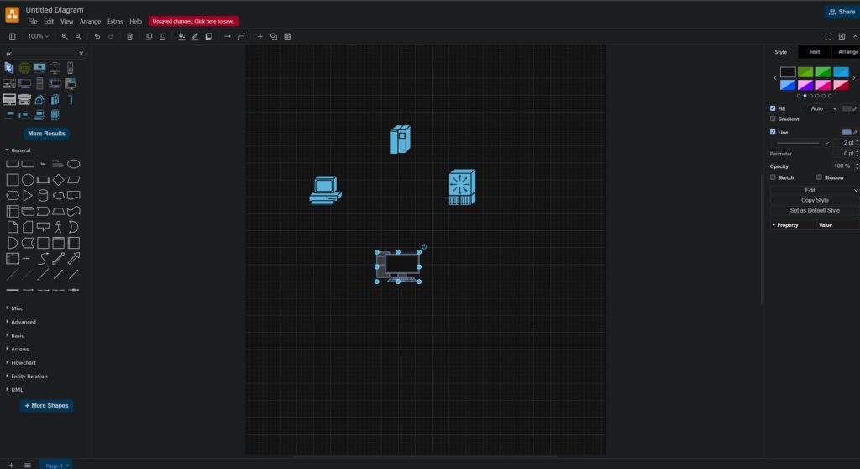
Task: Enable the Sketch checkbox
Action: [x=773, y=177]
